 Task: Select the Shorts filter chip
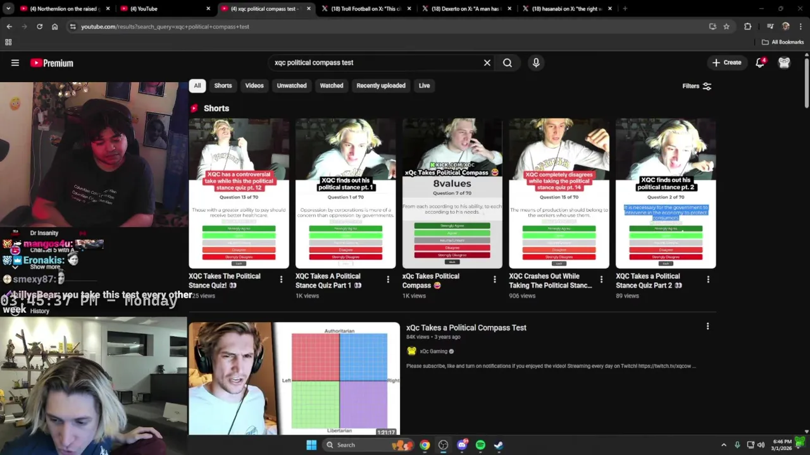pos(223,86)
